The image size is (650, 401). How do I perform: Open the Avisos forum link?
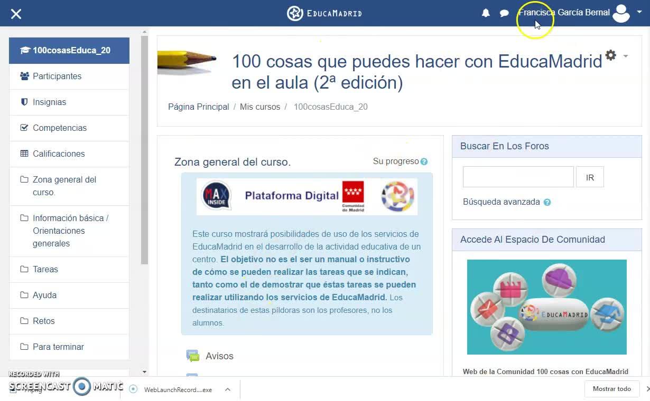pyautogui.click(x=219, y=356)
